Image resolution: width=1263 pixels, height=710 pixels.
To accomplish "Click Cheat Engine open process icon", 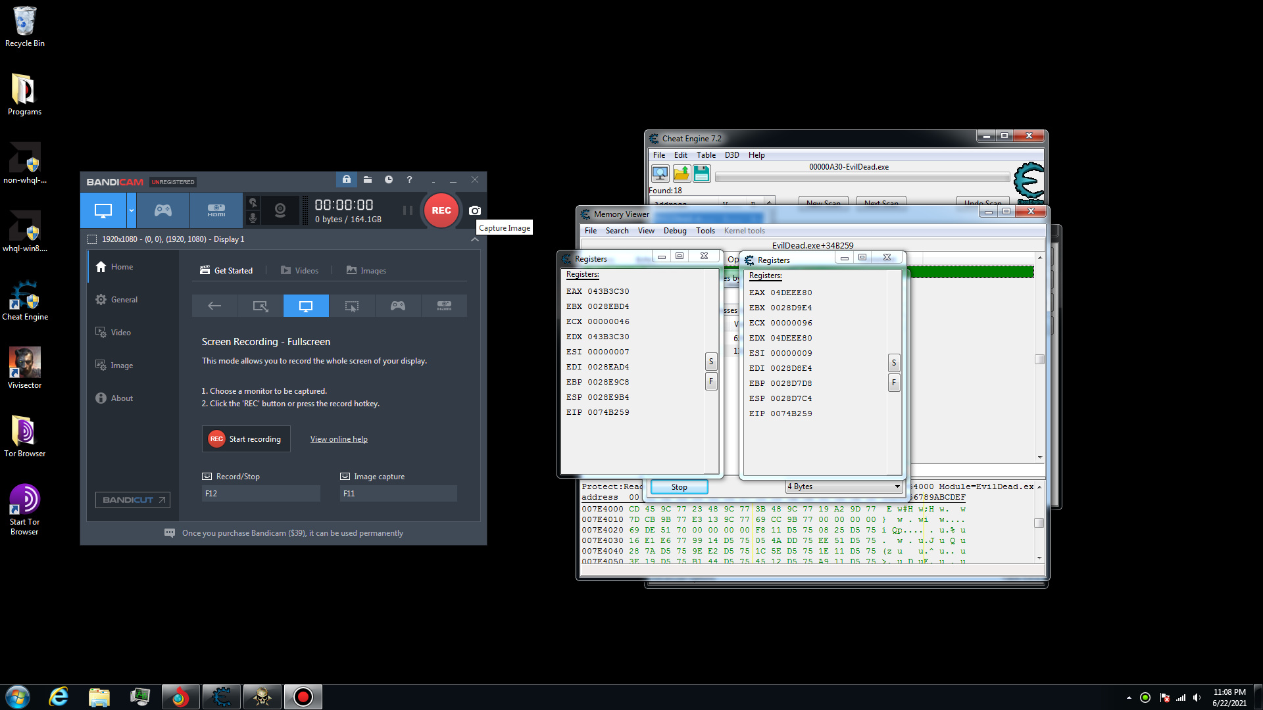I will 660,174.
